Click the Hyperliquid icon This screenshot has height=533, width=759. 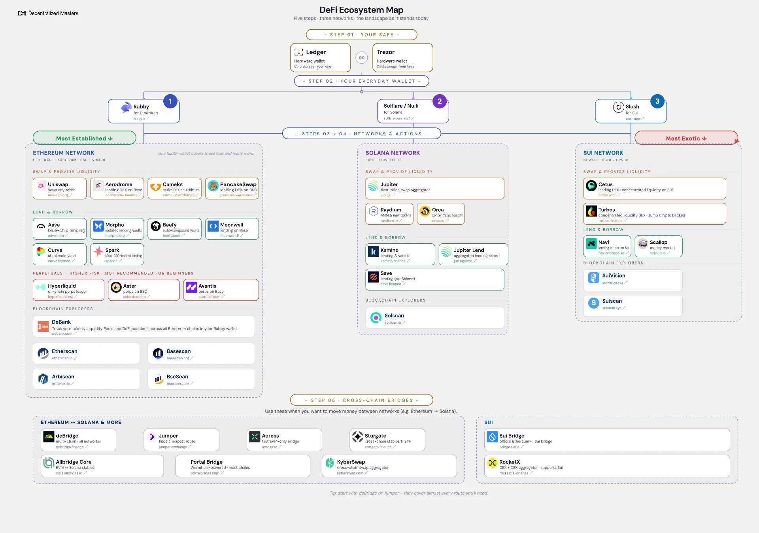tap(41, 287)
